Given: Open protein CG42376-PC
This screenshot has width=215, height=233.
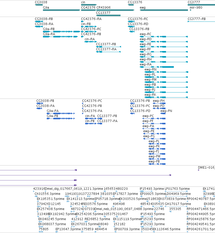Looking at the screenshot, I should click(92, 101).
